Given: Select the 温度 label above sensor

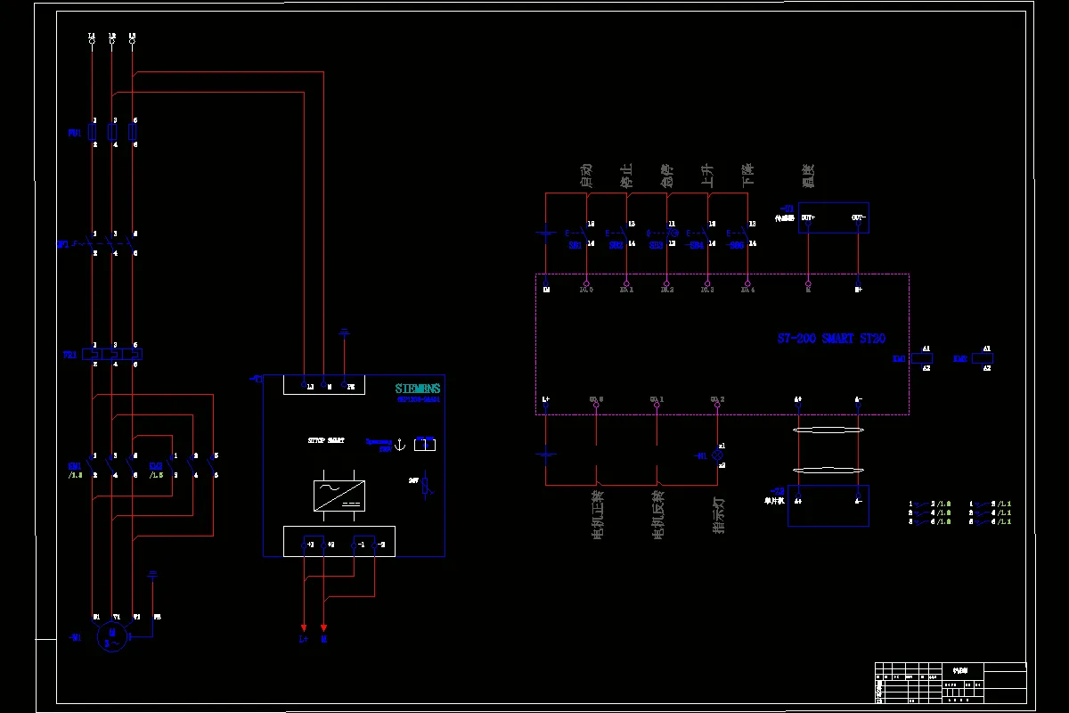Looking at the screenshot, I should [809, 175].
